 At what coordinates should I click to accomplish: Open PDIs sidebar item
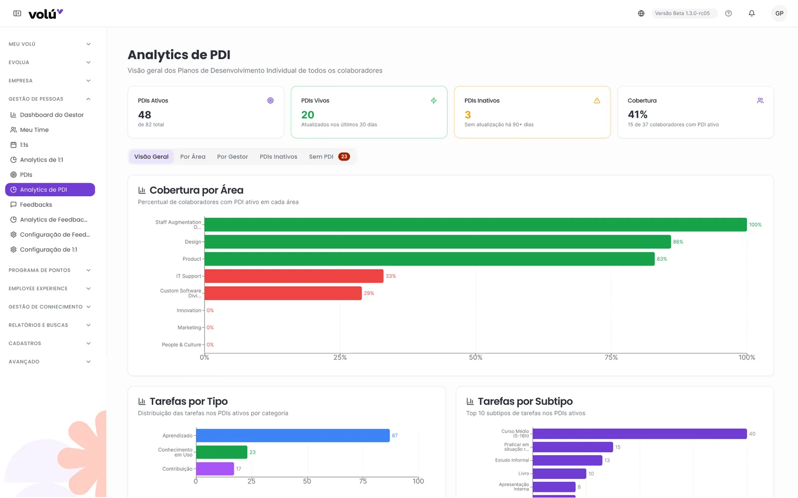pos(50,174)
